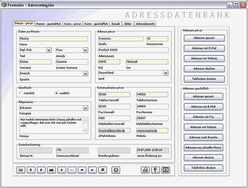Click the Notizen text area
Screen dimensions: 248x188
pos(53,125)
